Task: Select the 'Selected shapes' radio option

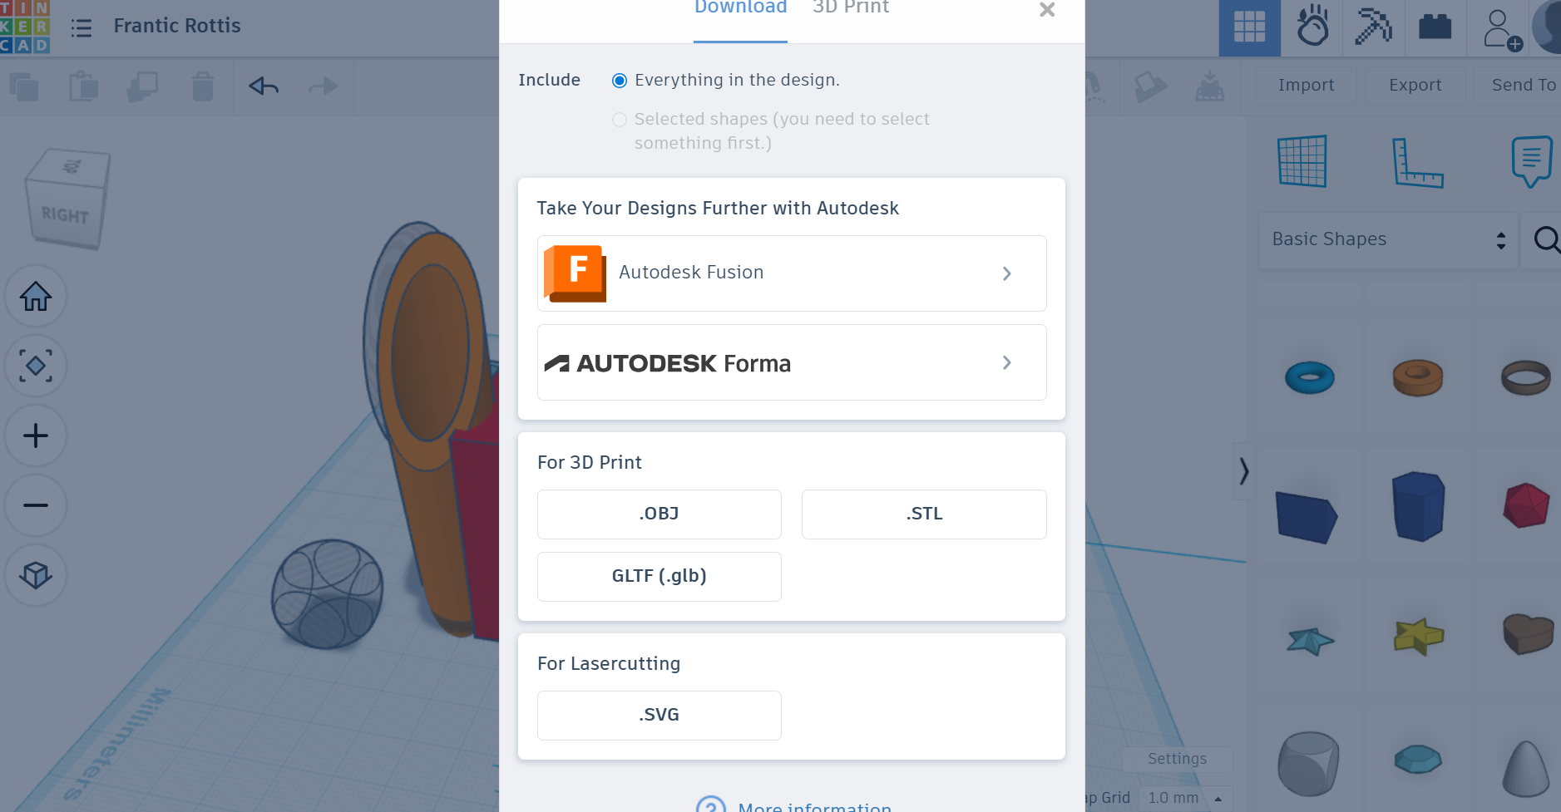Action: (620, 120)
